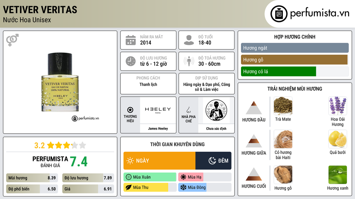This screenshot has height=199, width=355.
Task: Click the Hương gỗ wood note image
Action: click(283, 174)
